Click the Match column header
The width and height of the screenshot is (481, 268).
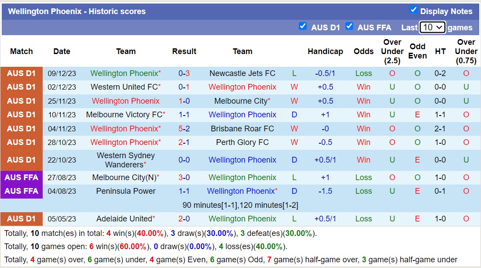point(21,51)
